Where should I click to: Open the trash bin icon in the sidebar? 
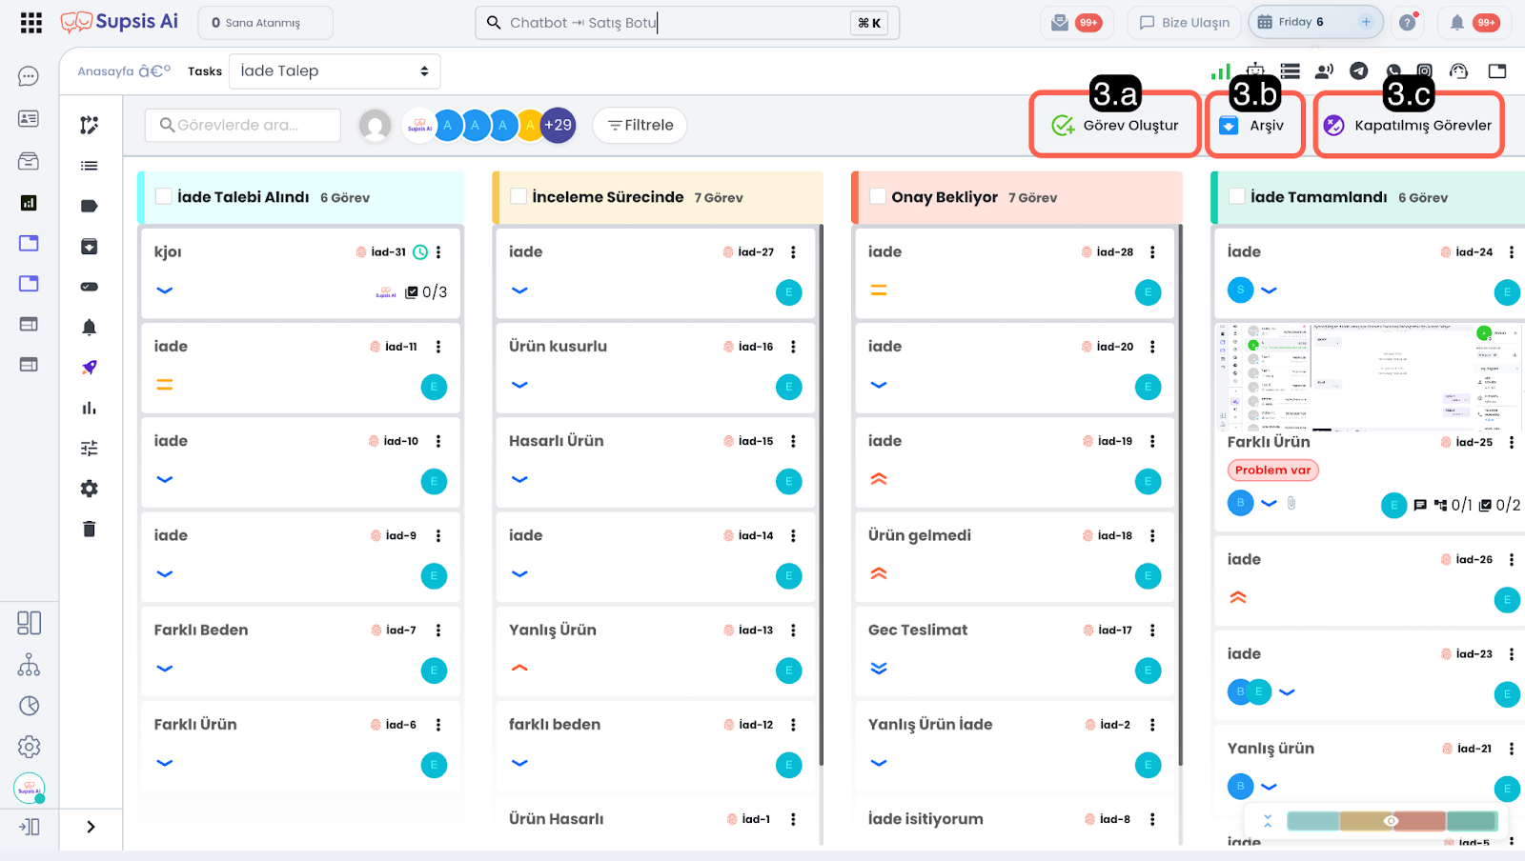click(89, 530)
